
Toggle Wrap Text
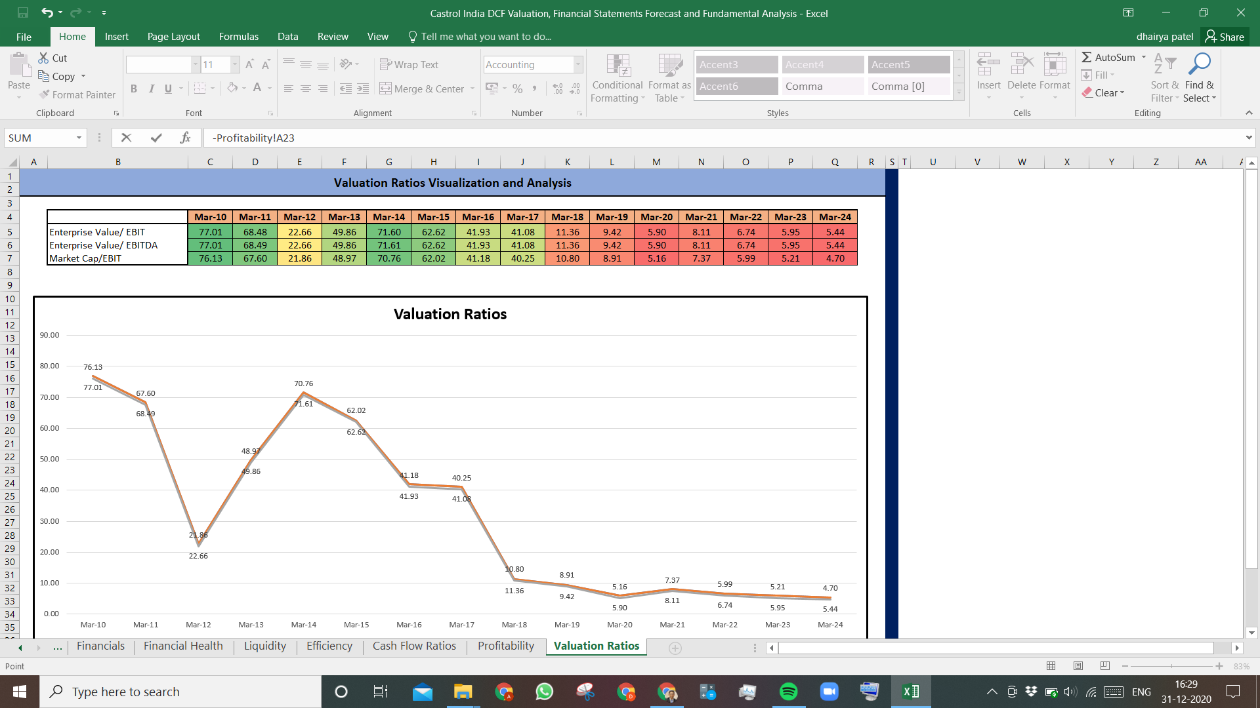409,64
